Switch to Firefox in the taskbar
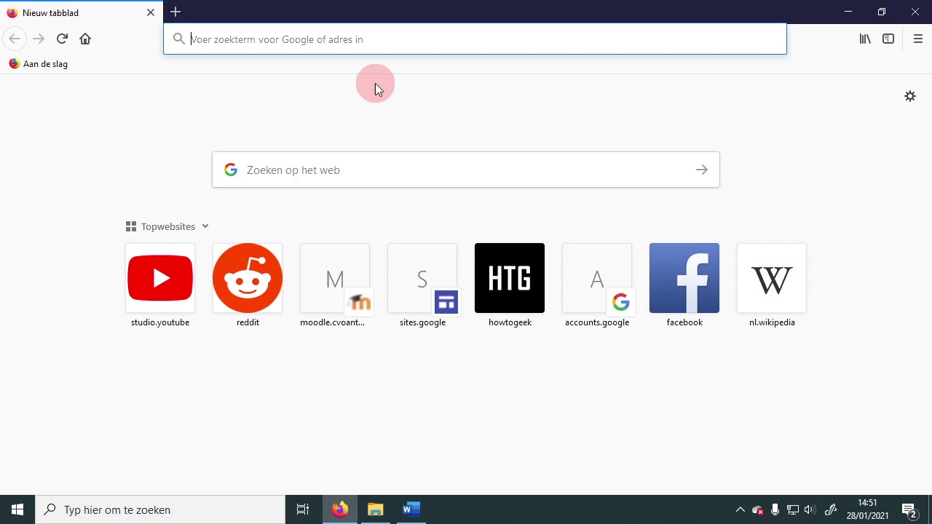932x524 pixels. pos(340,509)
